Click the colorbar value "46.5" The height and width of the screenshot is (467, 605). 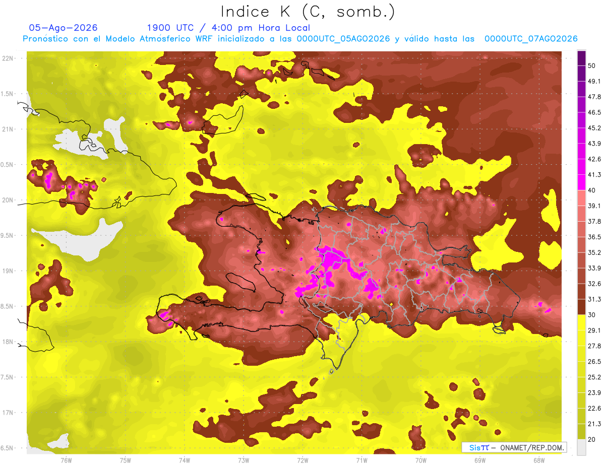[594, 112]
